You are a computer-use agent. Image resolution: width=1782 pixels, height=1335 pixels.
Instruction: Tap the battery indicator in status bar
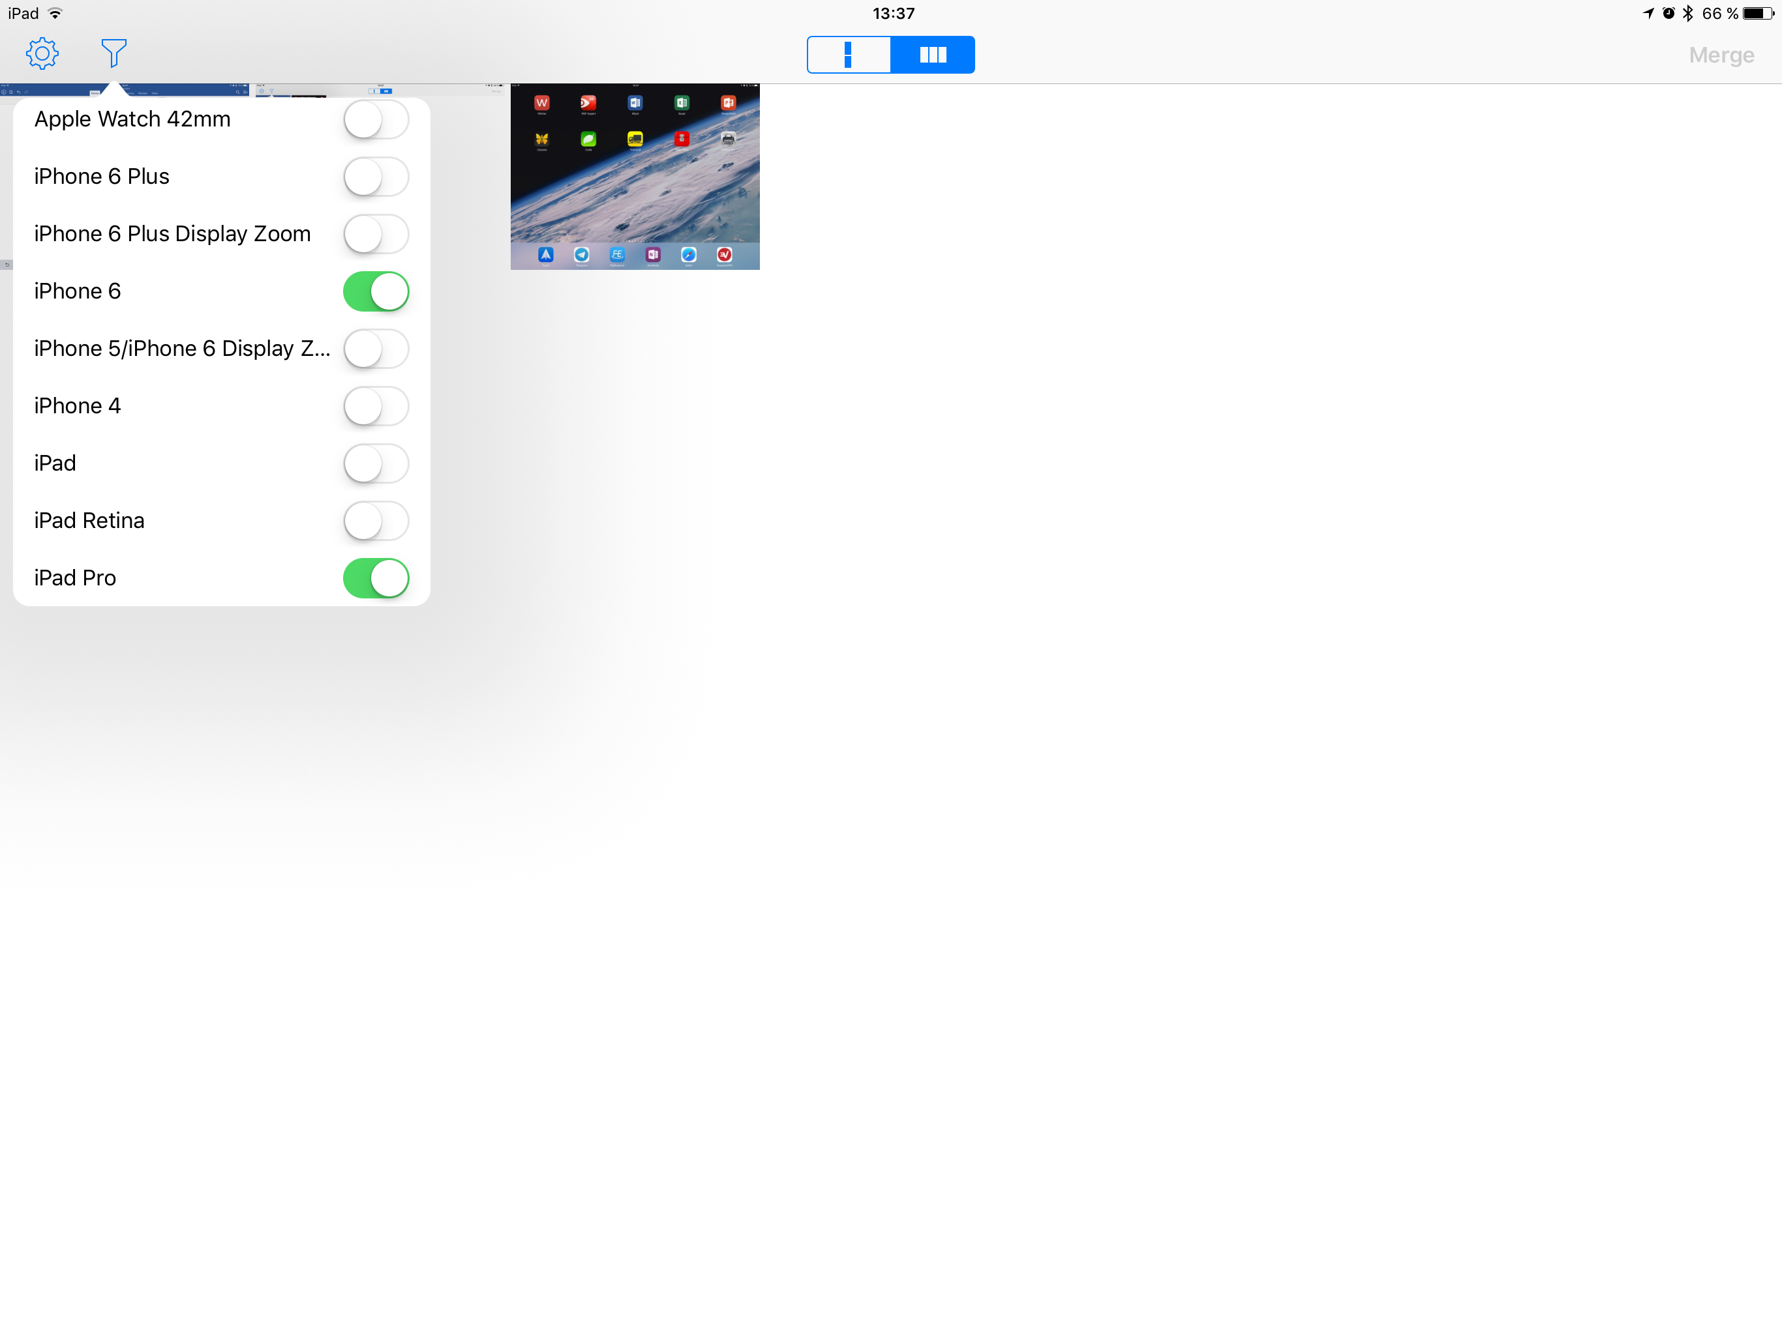coord(1758,14)
